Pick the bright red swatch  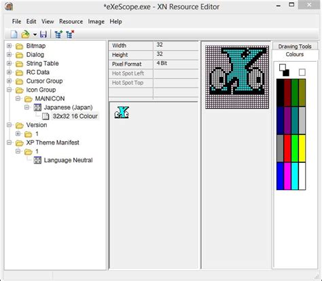(x=287, y=148)
